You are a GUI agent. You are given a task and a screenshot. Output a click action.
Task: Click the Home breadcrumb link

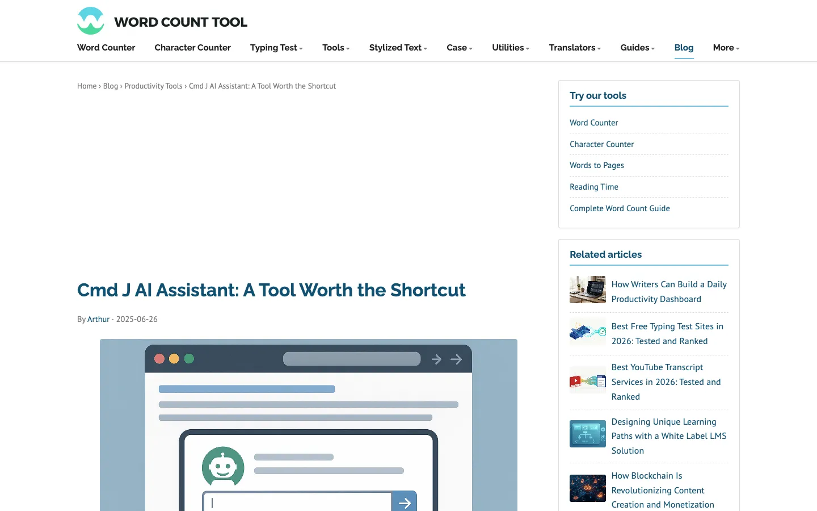(87, 86)
